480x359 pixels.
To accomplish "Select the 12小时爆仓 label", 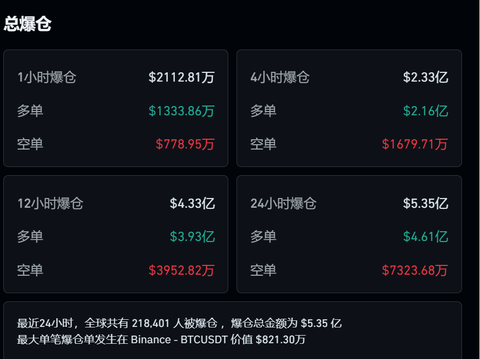I will pos(50,203).
